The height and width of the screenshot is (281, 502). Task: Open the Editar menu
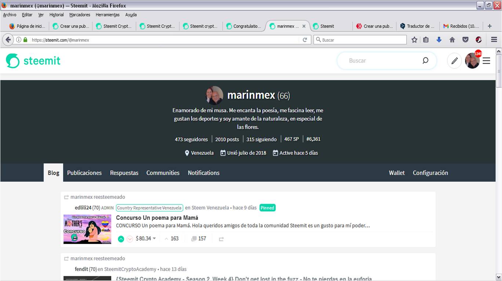click(x=27, y=15)
